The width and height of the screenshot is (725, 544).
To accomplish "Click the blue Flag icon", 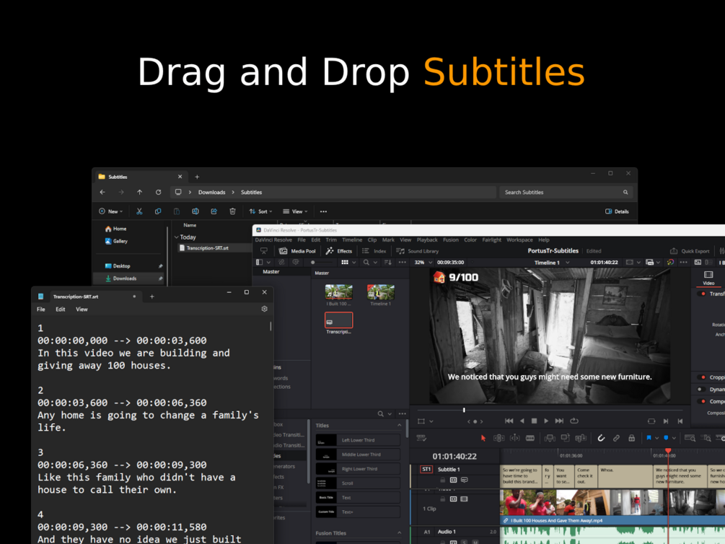I will pyautogui.click(x=649, y=438).
